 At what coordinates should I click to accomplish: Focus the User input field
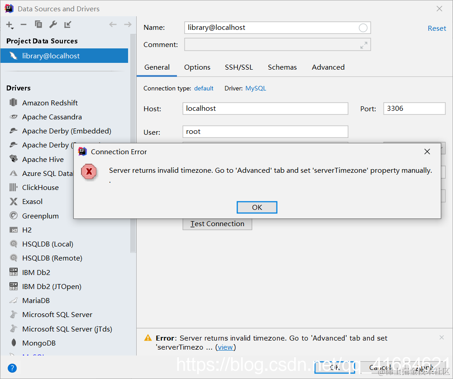pyautogui.click(x=265, y=132)
